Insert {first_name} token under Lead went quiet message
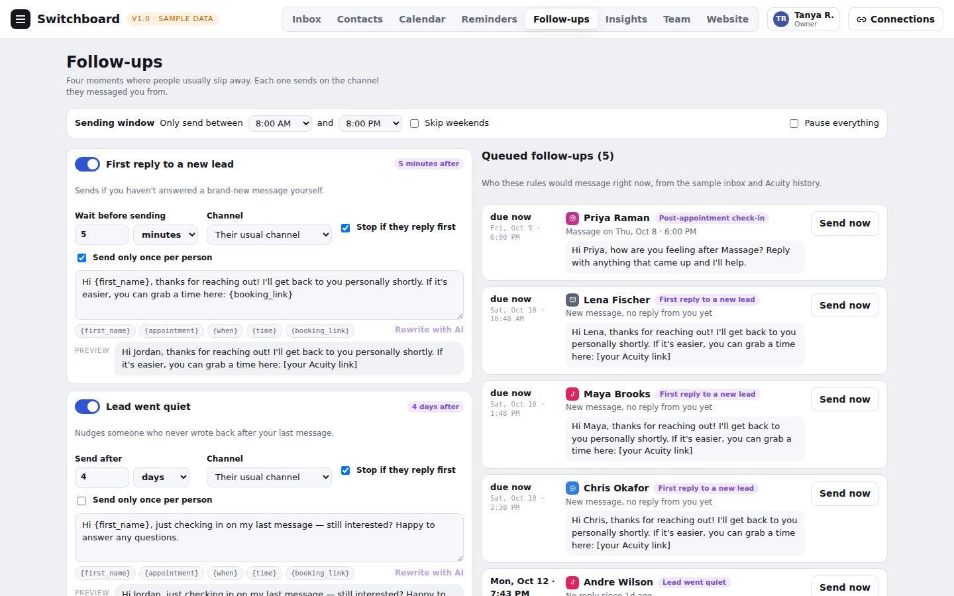The height and width of the screenshot is (596, 954). click(x=105, y=573)
